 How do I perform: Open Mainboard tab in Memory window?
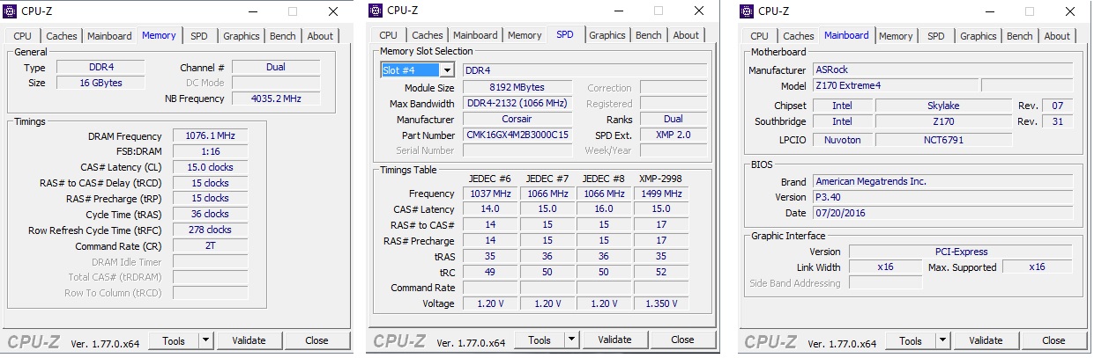[x=109, y=36]
